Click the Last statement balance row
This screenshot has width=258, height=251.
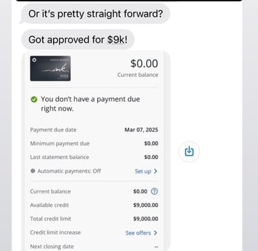(94, 157)
